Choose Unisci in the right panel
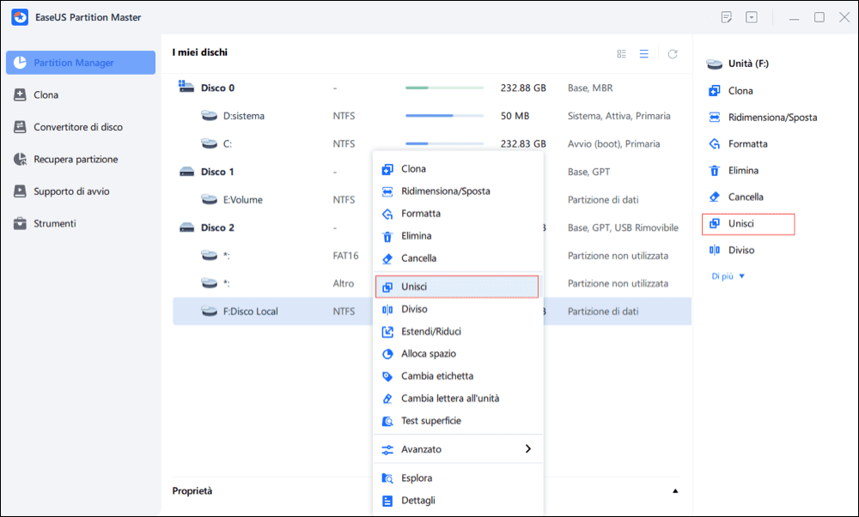This screenshot has height=517, width=859. click(x=748, y=224)
